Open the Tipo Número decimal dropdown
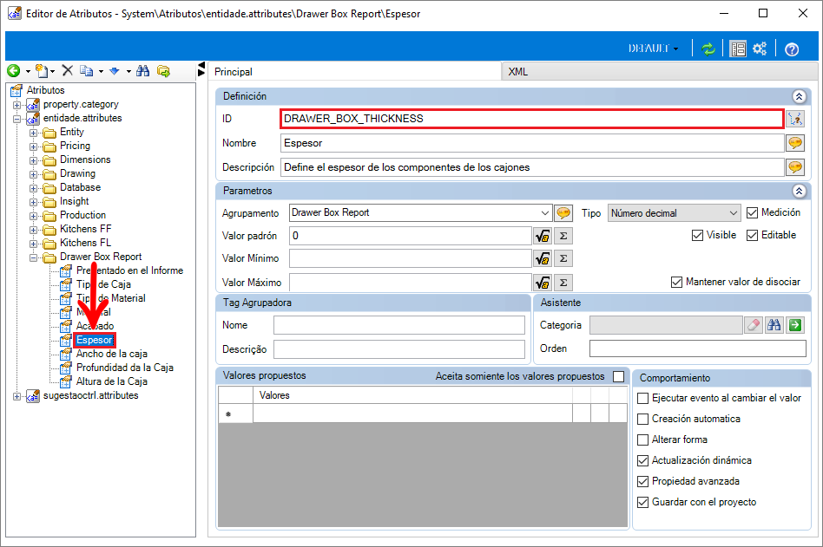 tap(674, 213)
